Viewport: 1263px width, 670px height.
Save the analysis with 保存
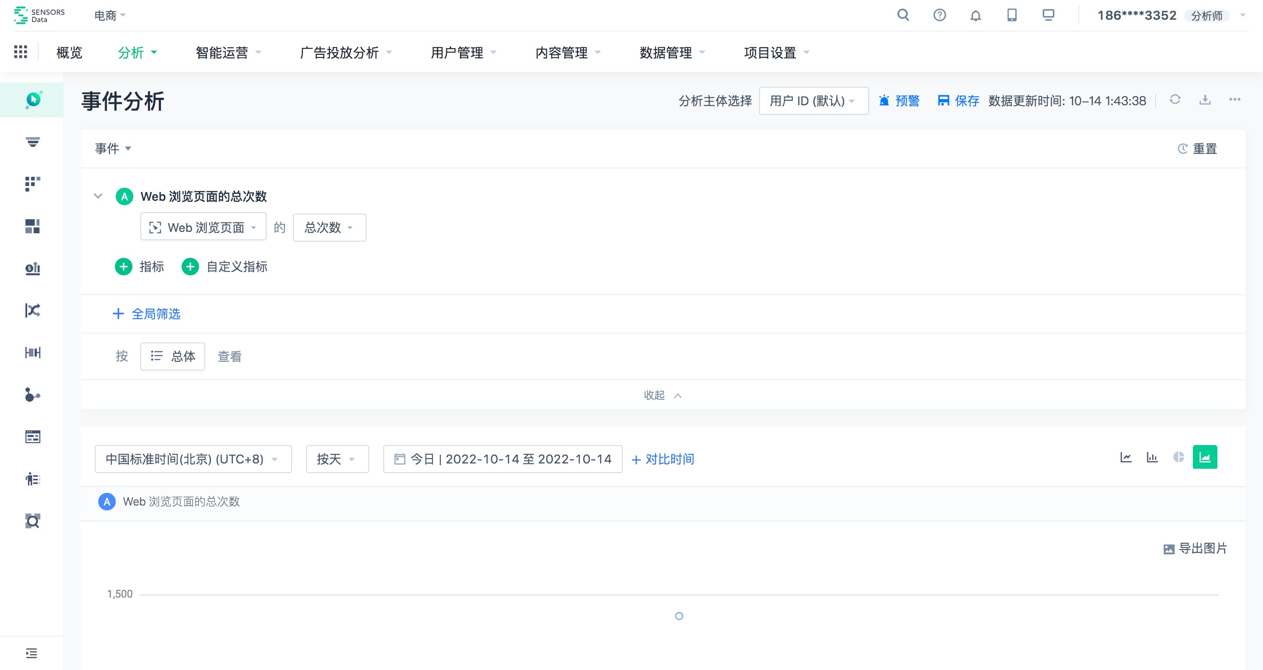(958, 101)
